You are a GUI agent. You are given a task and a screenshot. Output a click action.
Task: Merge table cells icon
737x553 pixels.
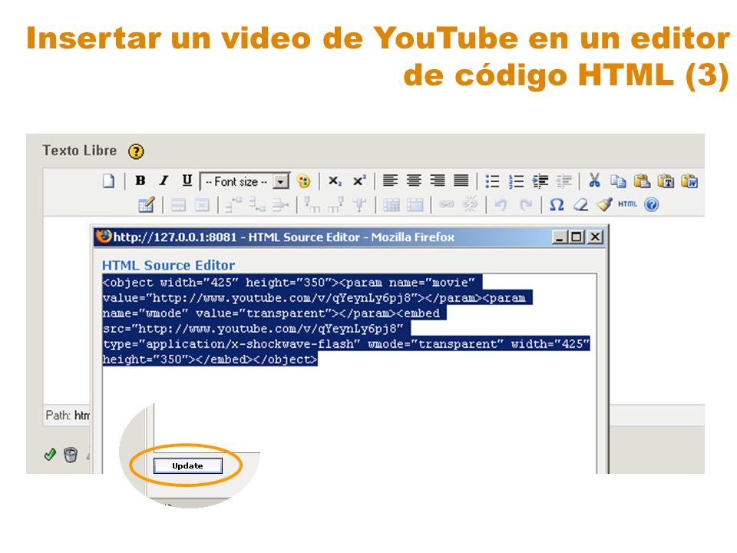[415, 205]
